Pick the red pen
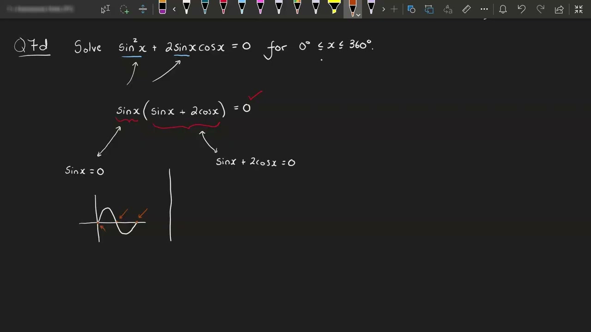The height and width of the screenshot is (332, 591). pyautogui.click(x=223, y=7)
